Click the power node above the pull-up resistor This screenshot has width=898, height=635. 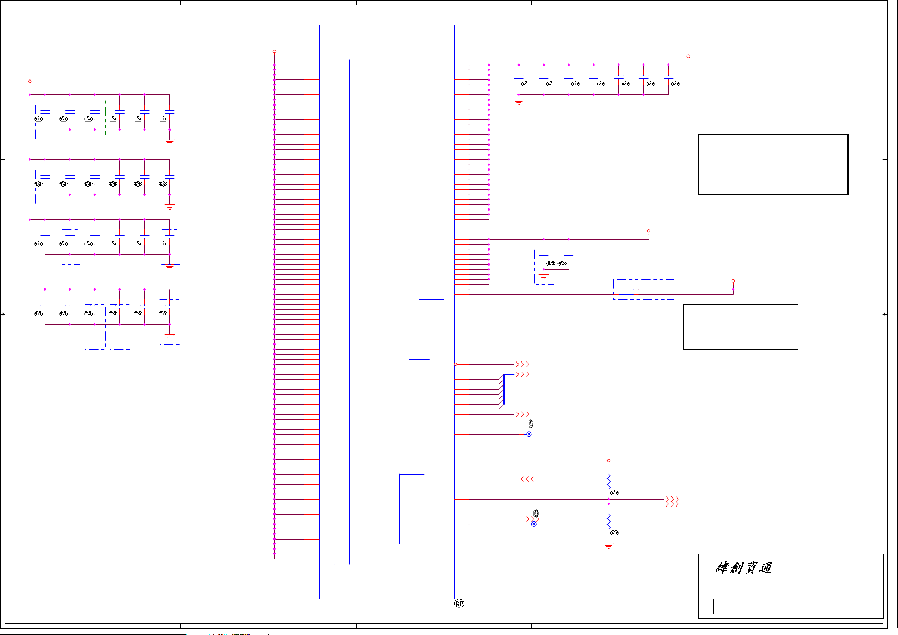coord(609,460)
